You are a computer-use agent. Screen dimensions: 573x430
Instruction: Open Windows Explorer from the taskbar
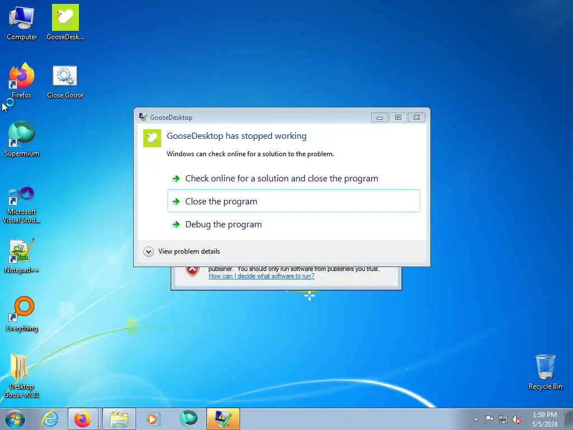coord(119,419)
